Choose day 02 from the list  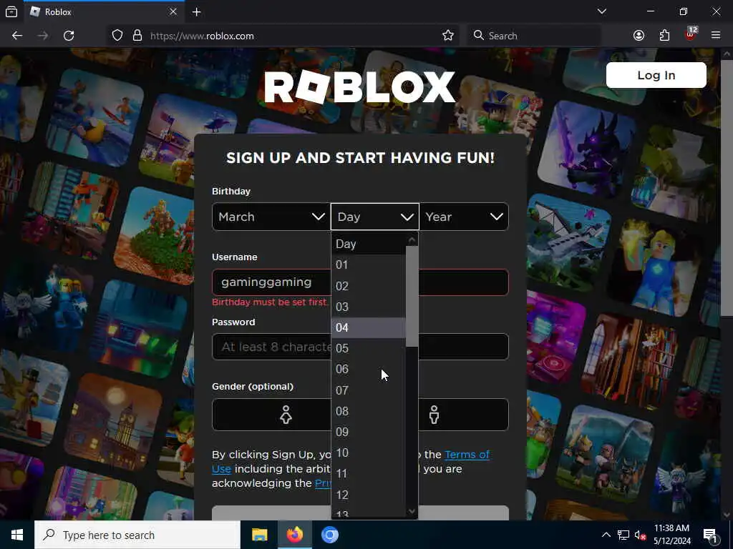coord(369,286)
